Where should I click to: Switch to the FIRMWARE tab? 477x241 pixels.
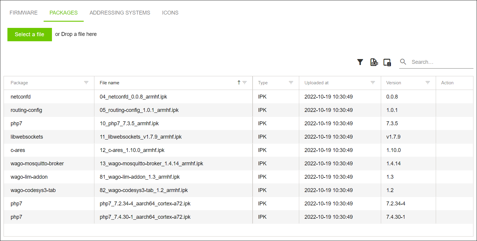click(23, 13)
